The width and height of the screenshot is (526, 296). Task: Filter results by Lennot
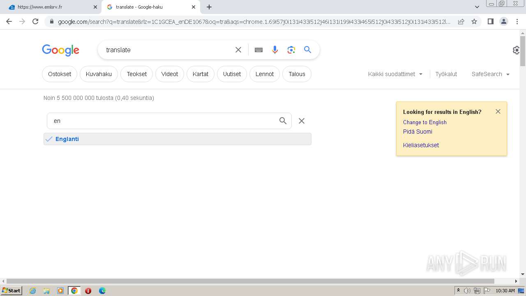point(265,74)
